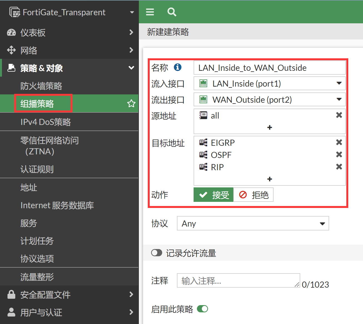Go to IPv4 DoS策略 menu item

tap(46, 122)
